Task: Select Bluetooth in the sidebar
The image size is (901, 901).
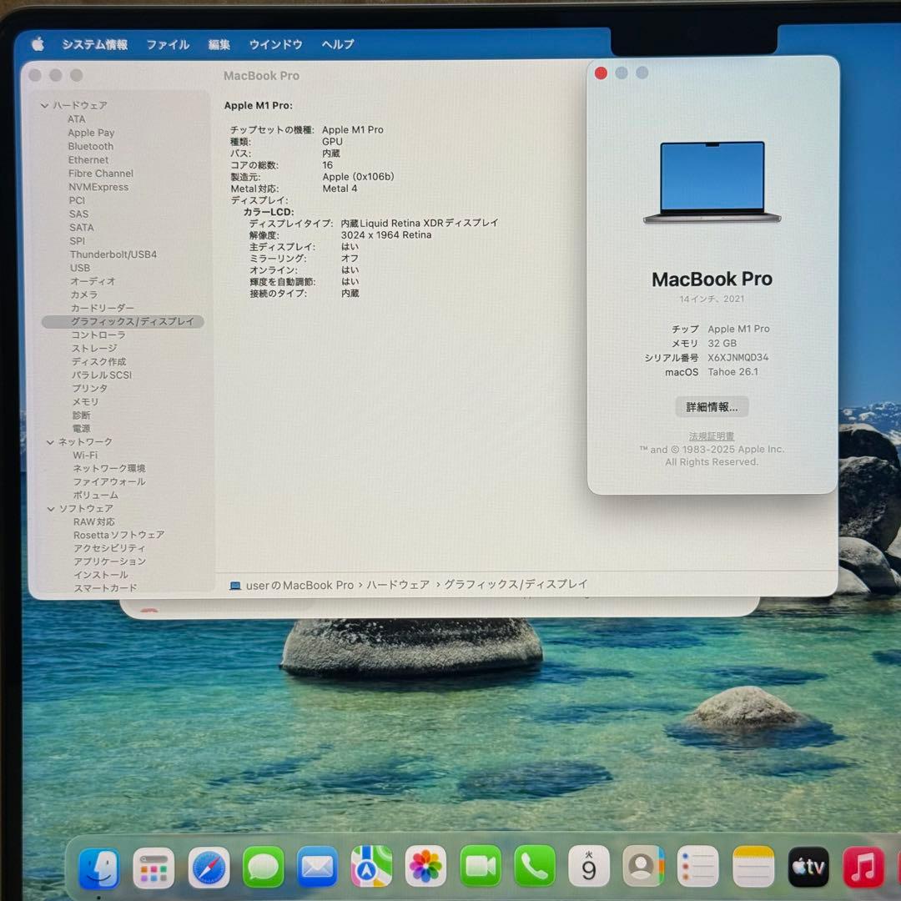Action: (x=91, y=147)
